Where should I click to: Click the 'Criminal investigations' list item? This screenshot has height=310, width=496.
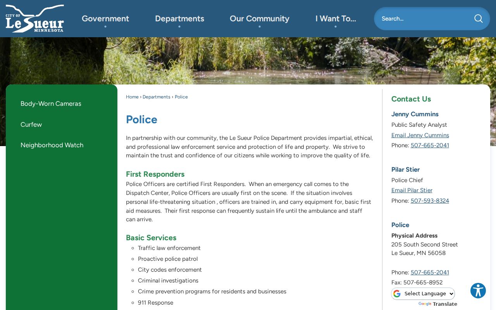click(168, 281)
